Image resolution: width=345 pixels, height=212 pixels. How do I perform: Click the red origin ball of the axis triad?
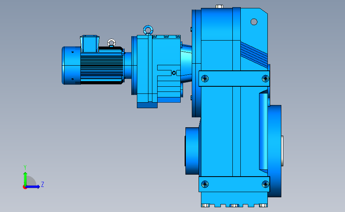click(25, 187)
